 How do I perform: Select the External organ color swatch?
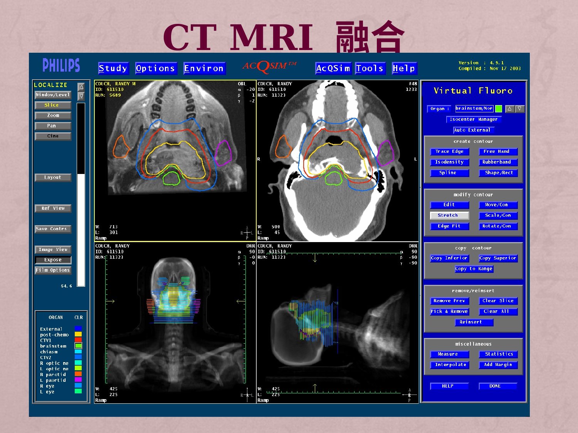(78, 329)
